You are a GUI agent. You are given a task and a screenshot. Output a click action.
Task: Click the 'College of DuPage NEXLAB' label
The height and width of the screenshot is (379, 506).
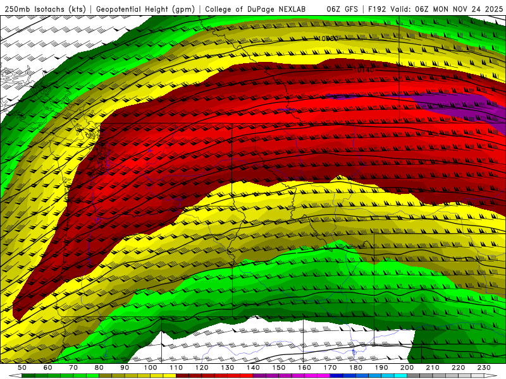[x=256, y=9]
